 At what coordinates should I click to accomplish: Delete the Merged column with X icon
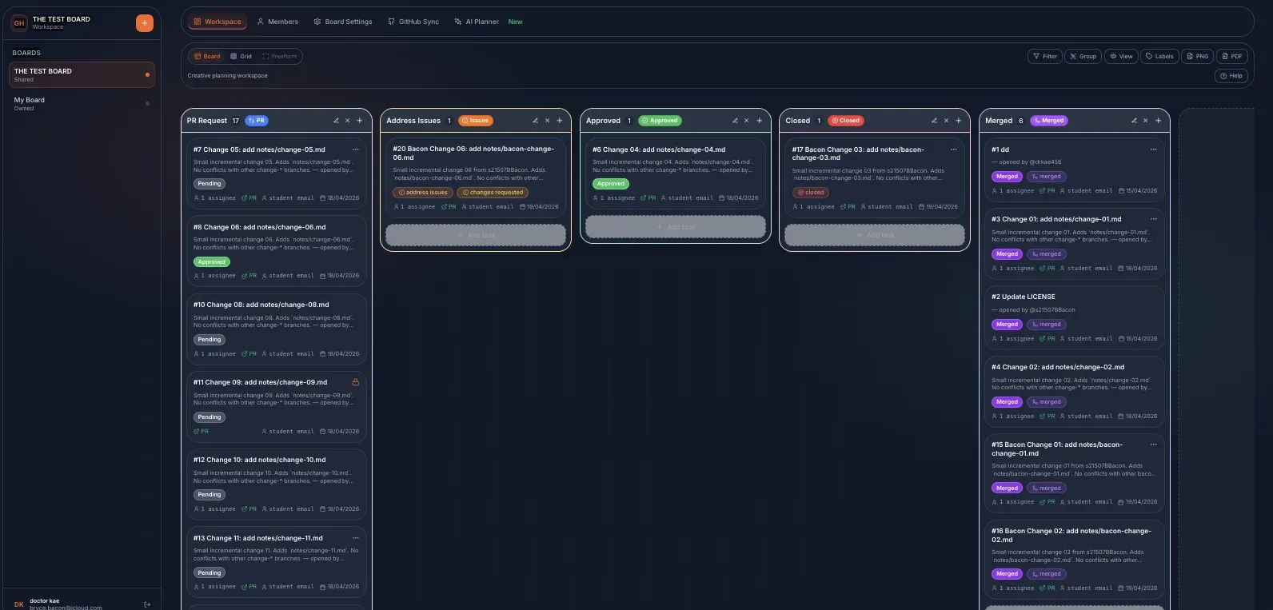tap(1146, 121)
